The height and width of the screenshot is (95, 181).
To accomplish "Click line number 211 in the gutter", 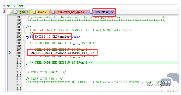I will pos(19,63).
